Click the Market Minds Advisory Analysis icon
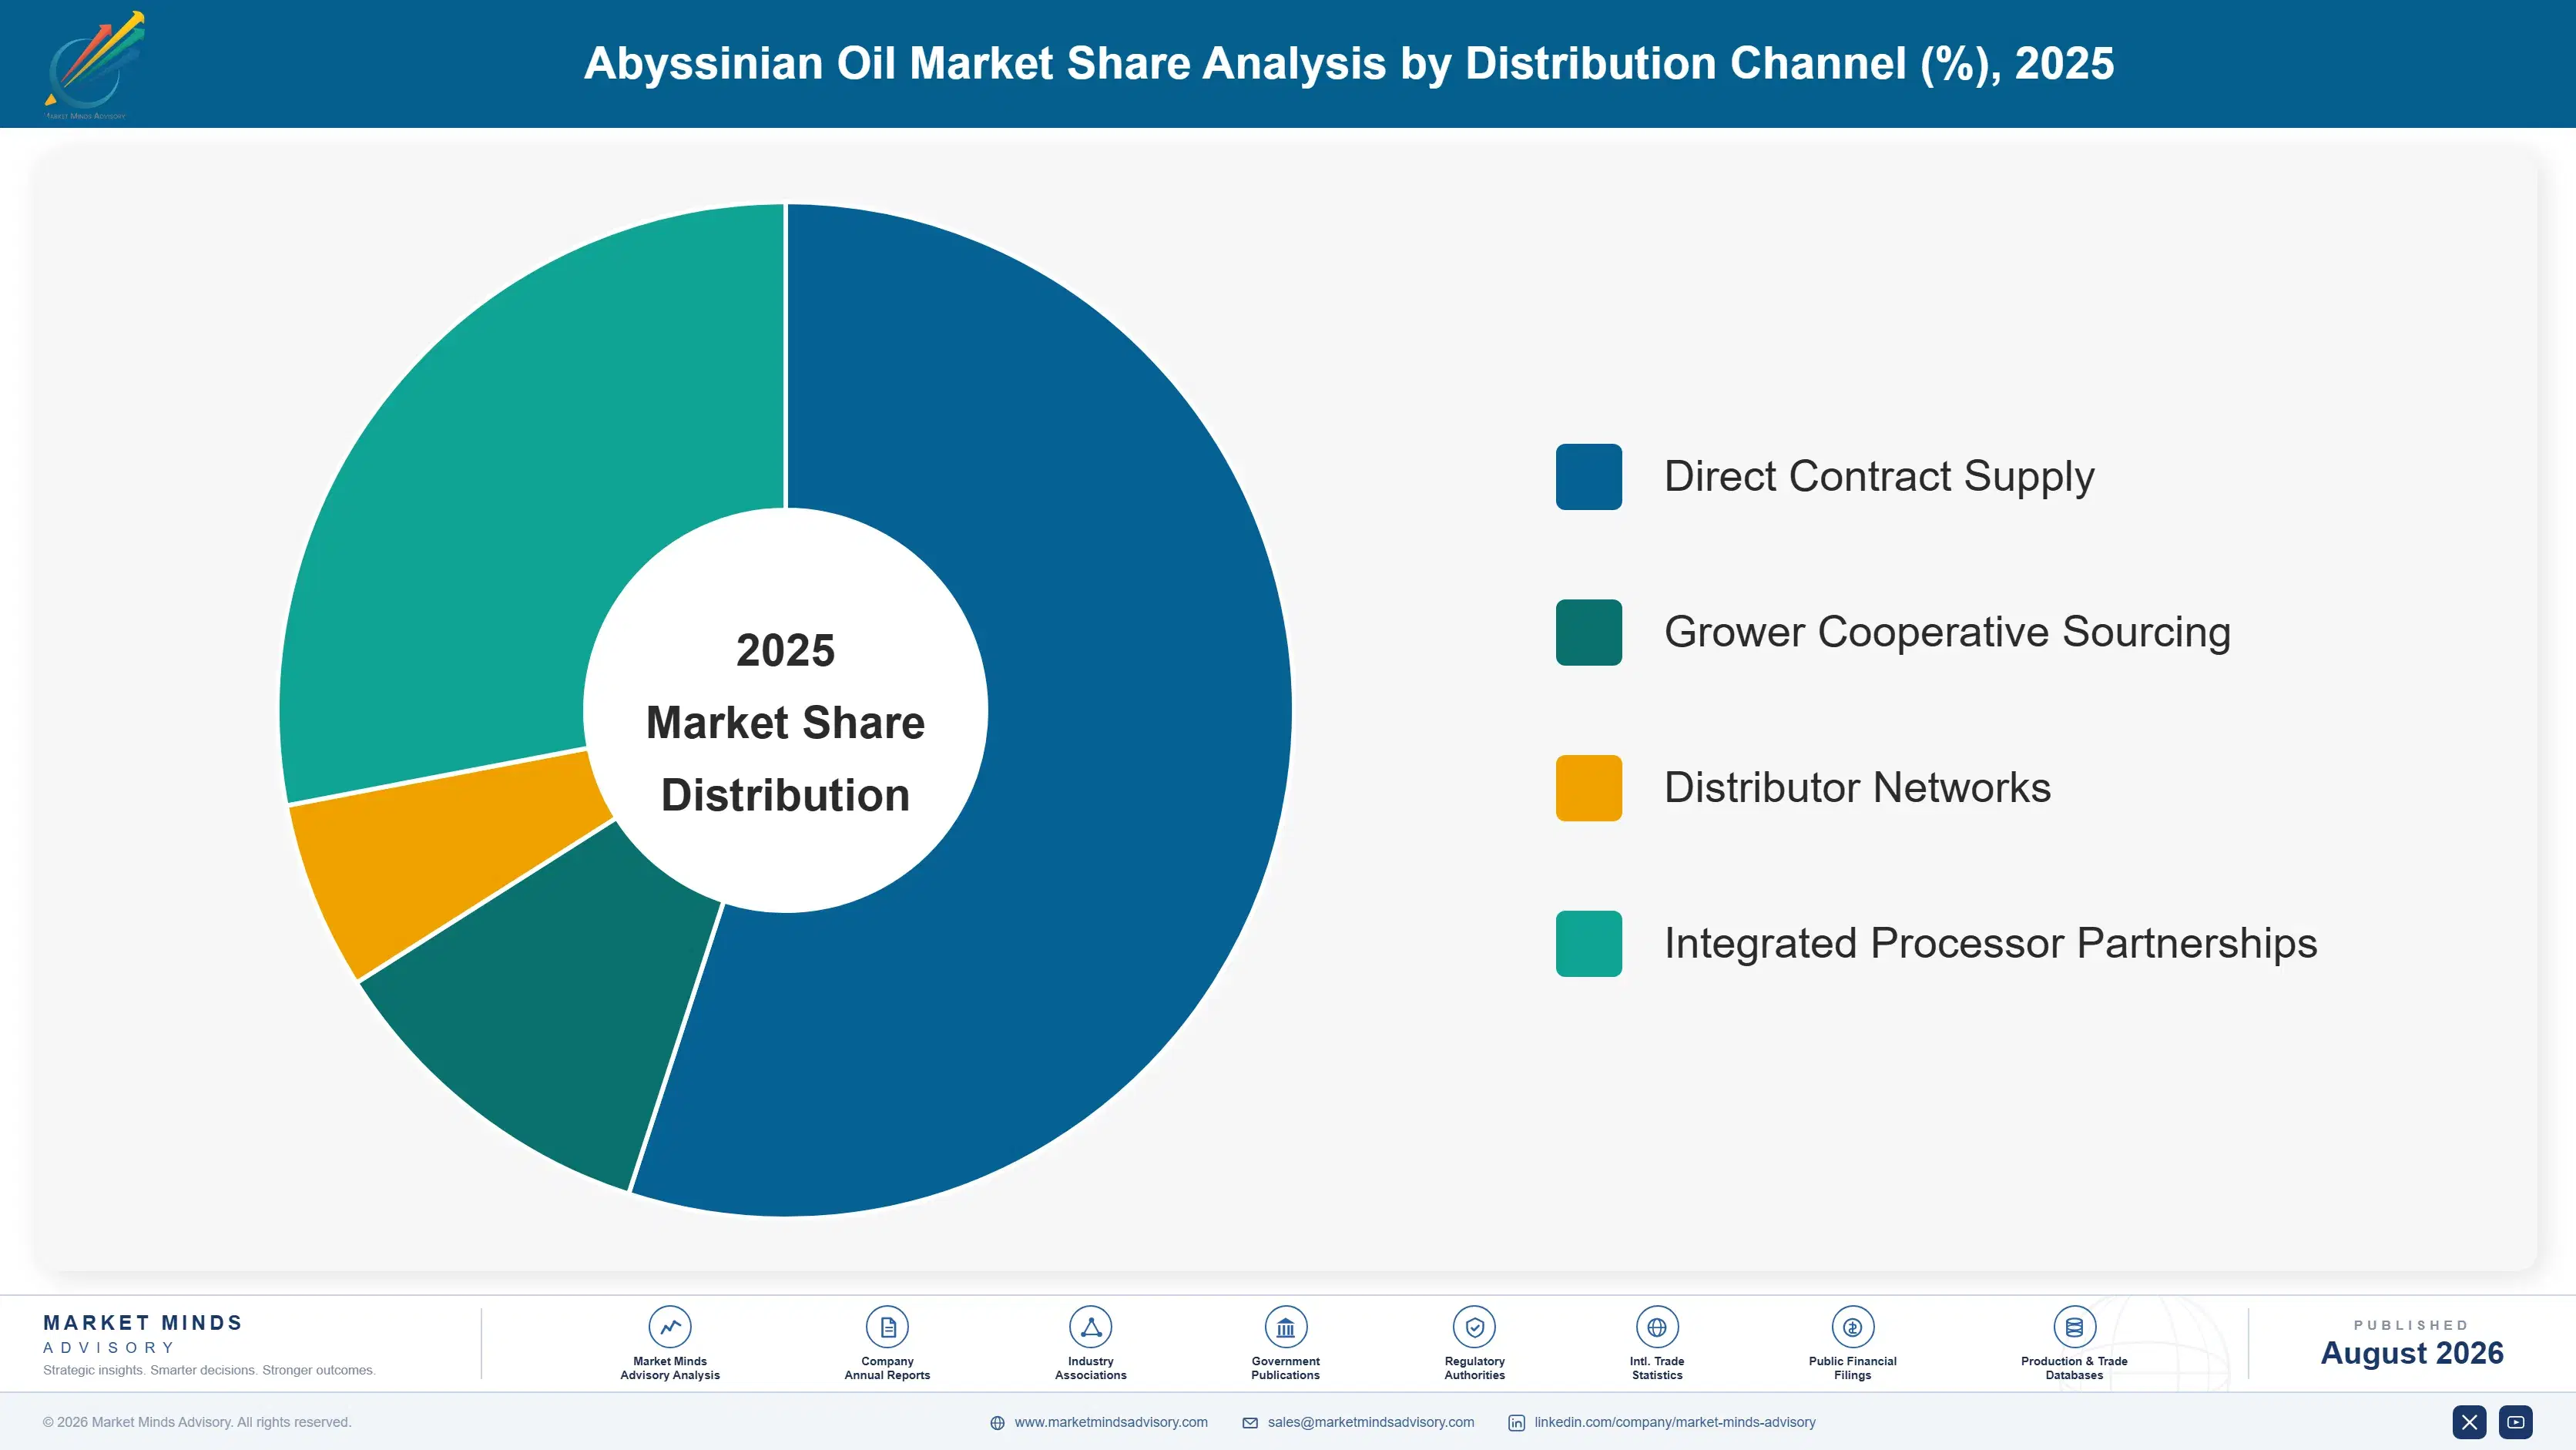Viewport: 2576px width, 1450px height. 669,1327
